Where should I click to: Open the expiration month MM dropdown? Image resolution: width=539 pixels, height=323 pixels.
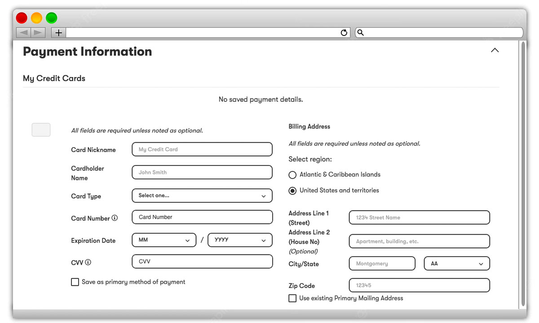[x=164, y=240]
